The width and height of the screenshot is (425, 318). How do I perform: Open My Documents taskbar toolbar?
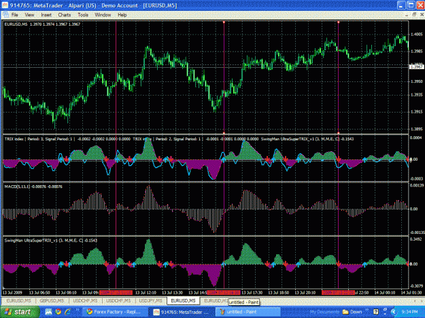tap(324, 312)
